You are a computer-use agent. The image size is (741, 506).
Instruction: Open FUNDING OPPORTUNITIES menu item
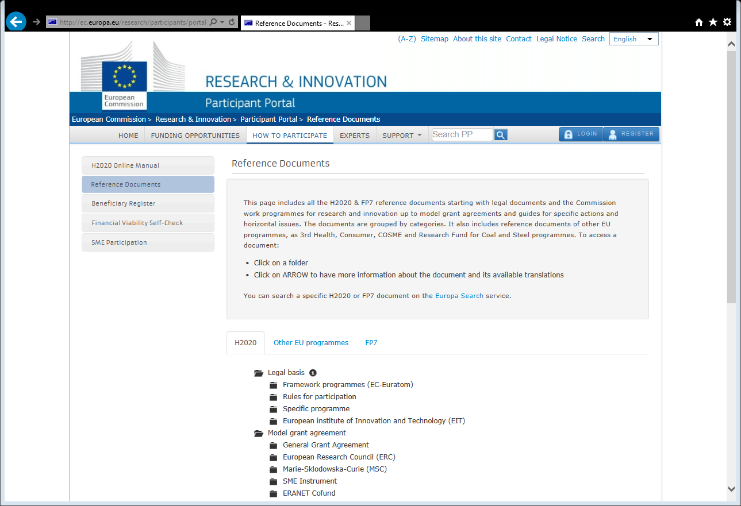tap(195, 136)
